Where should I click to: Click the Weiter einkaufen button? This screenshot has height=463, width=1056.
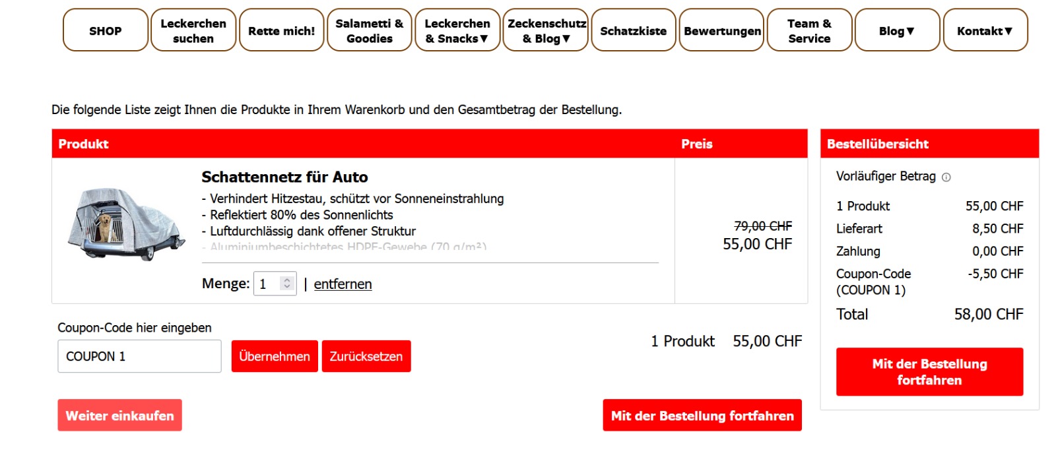[x=119, y=416]
